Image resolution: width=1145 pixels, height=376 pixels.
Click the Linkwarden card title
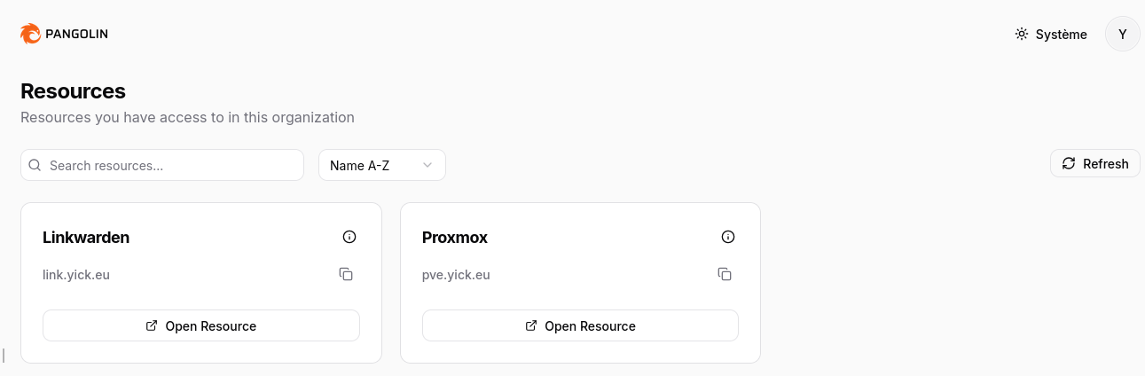(x=86, y=237)
